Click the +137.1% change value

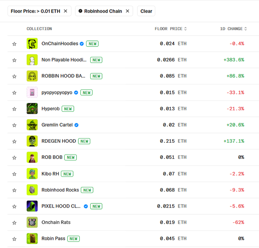click(234, 141)
